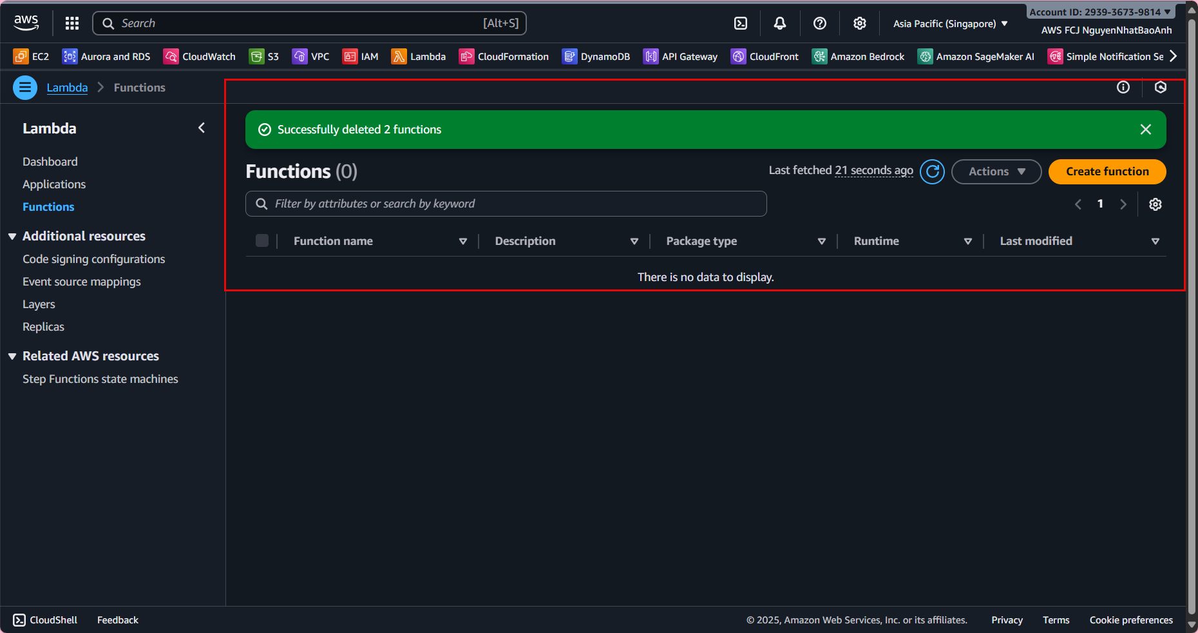Open the Actions dropdown
The width and height of the screenshot is (1198, 633).
[x=996, y=171]
